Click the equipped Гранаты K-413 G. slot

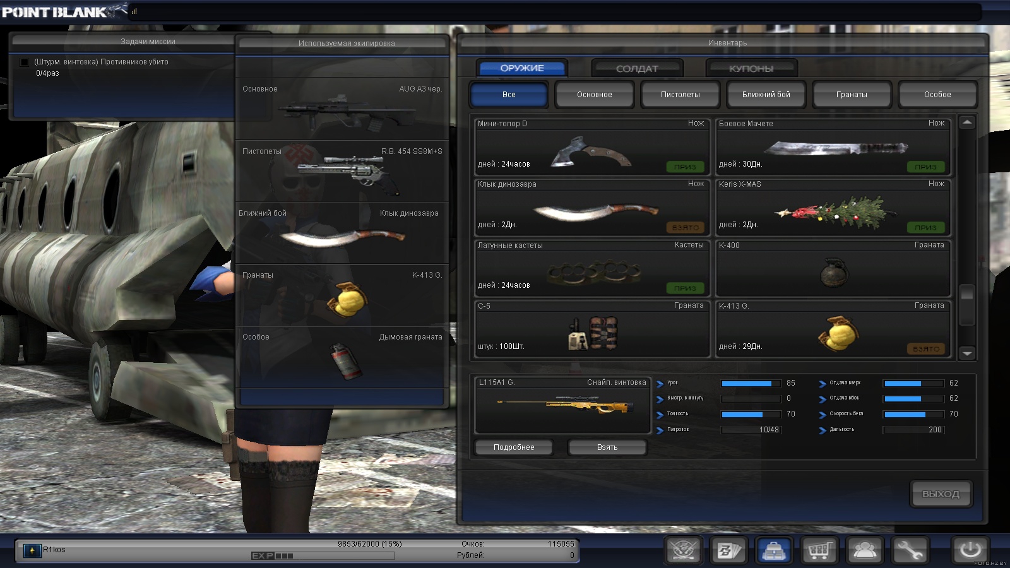342,294
